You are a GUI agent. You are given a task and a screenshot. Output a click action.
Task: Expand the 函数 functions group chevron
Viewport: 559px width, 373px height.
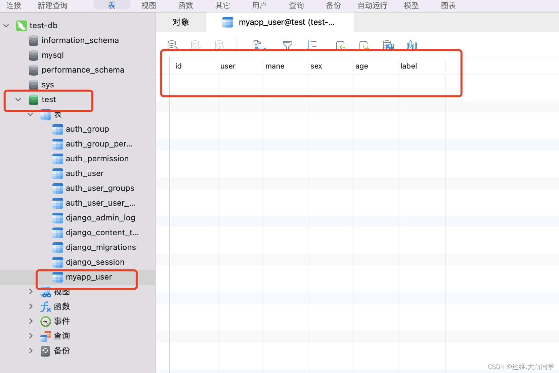[31, 306]
